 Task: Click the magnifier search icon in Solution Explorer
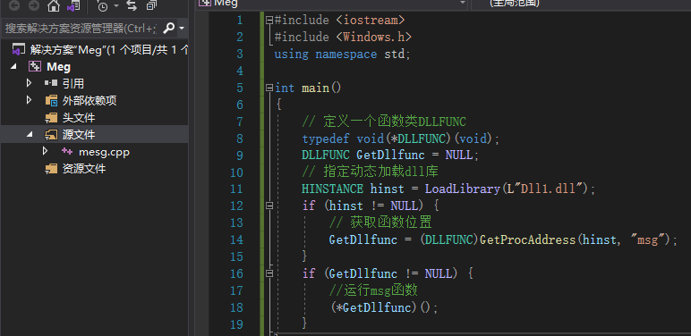(x=168, y=29)
